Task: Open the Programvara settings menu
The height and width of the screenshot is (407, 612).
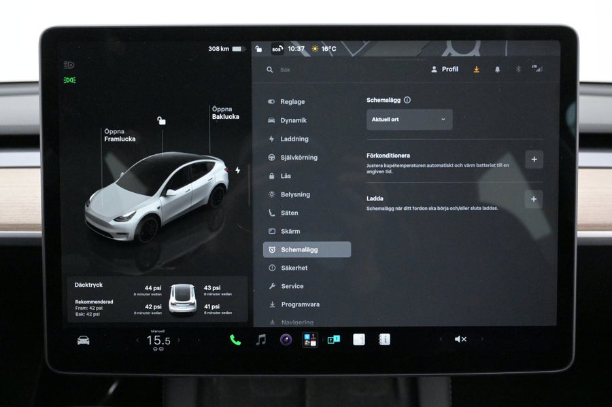Action: pos(294,304)
